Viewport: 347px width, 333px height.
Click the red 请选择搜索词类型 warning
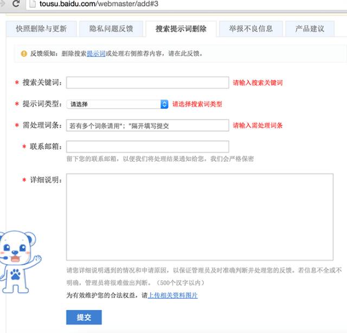click(x=197, y=104)
